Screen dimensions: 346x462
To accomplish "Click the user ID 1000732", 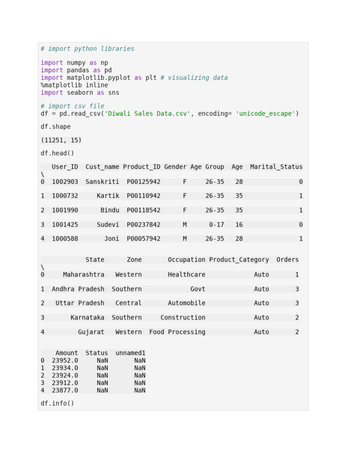I will pos(65,196).
